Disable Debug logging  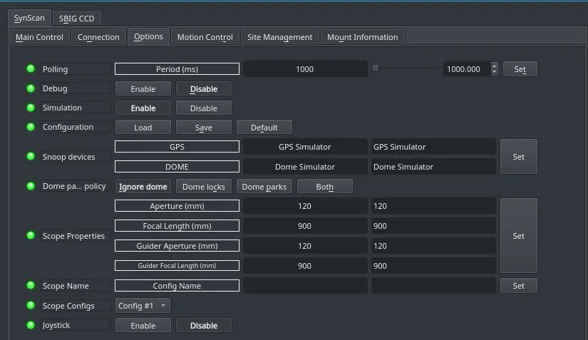tap(204, 89)
